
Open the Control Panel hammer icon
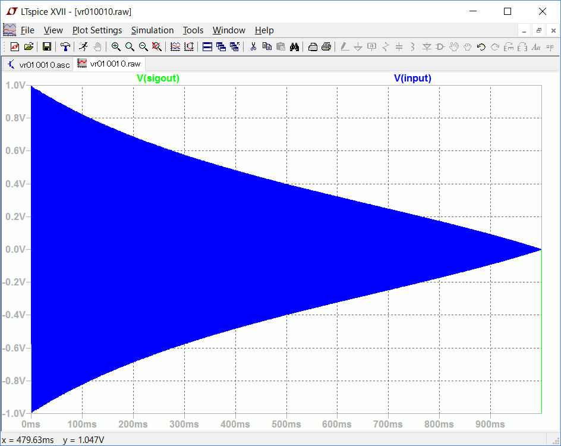click(66, 46)
